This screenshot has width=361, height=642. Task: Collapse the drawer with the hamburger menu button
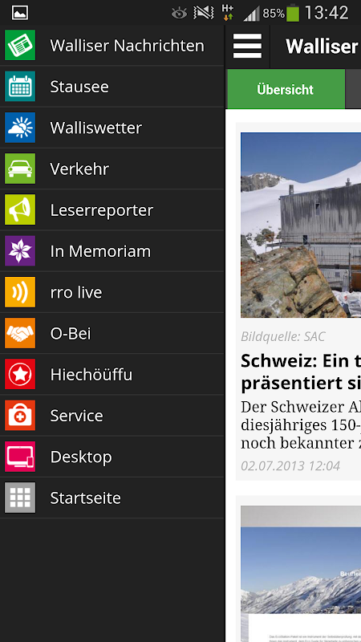[x=247, y=46]
